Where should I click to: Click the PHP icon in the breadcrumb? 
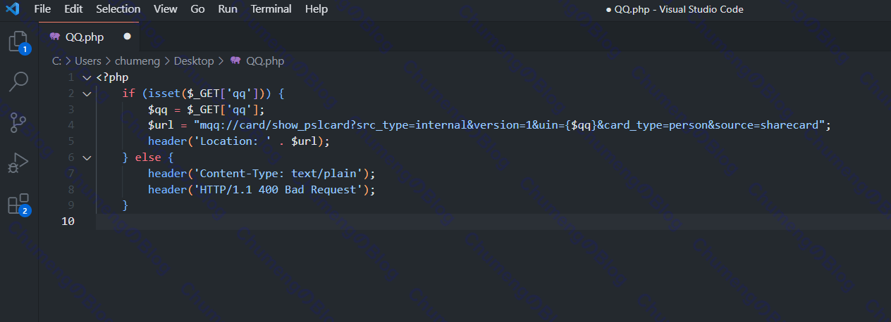pos(235,61)
